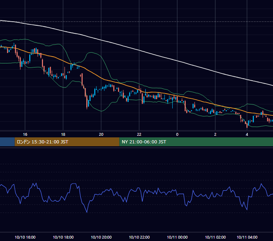The width and height of the screenshot is (273, 241).
Task: Select the ロンドン 15:30-21:00 JST session bar
Action: coord(67,142)
